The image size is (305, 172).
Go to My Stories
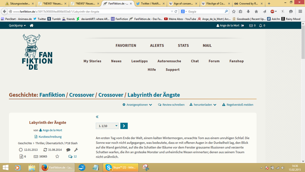(x=92, y=61)
